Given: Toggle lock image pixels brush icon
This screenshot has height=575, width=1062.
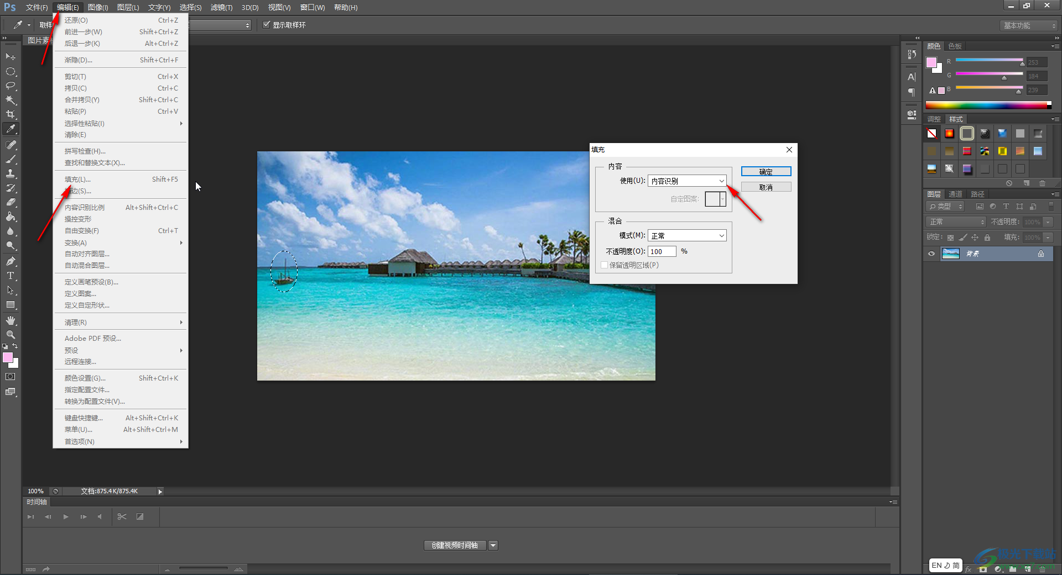Looking at the screenshot, I should [x=963, y=238].
